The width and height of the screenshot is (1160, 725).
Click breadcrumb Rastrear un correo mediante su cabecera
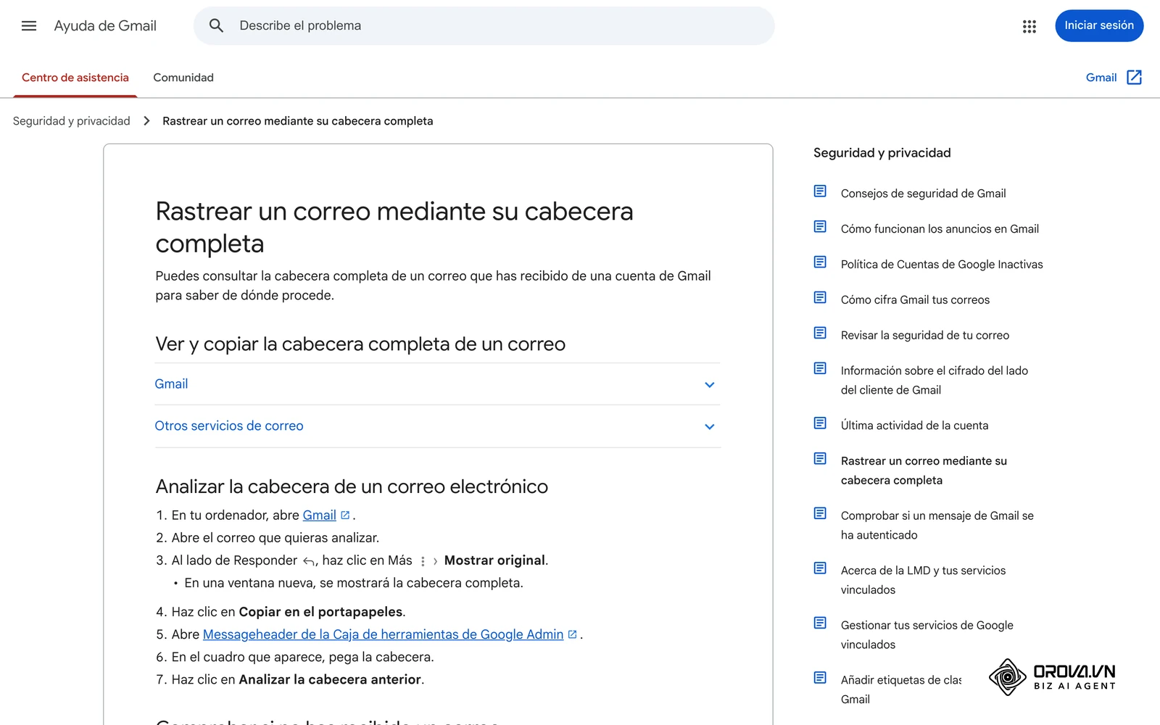pyautogui.click(x=298, y=121)
